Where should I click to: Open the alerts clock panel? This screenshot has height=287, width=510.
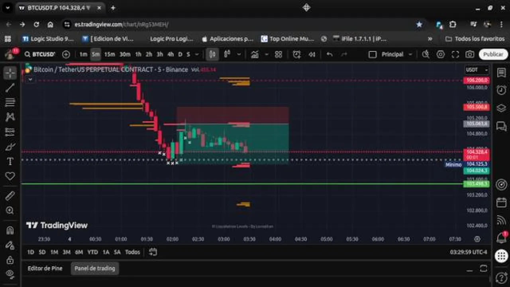501,90
